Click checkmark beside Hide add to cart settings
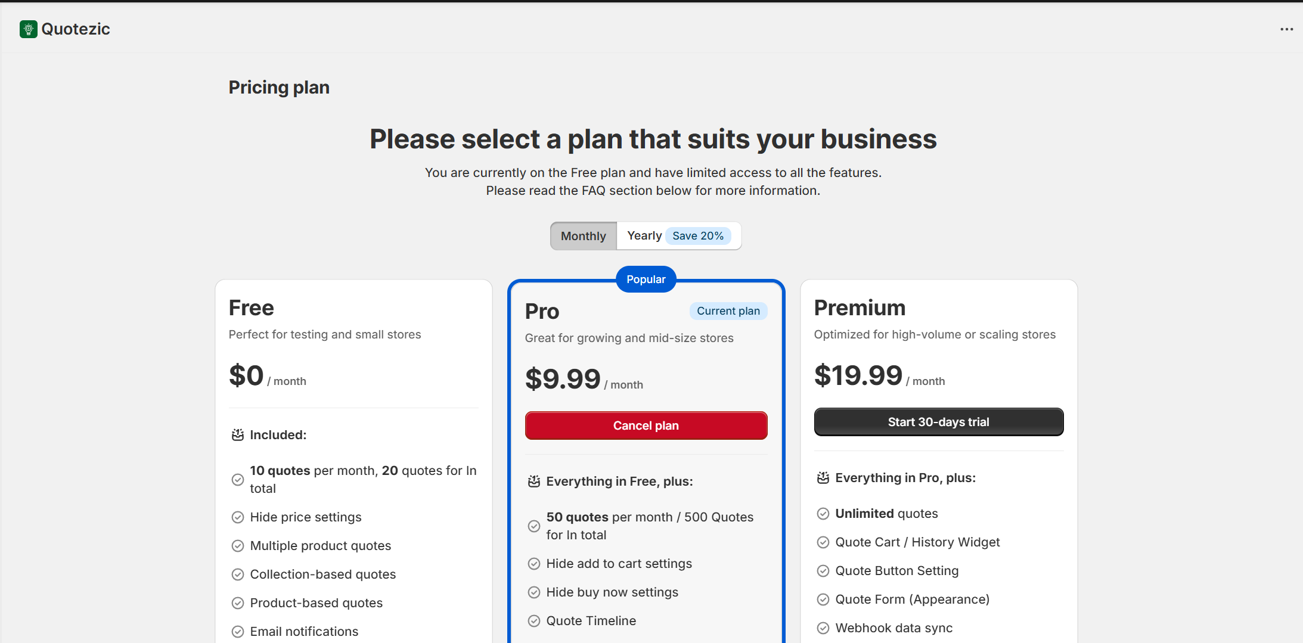The image size is (1303, 643). [534, 564]
